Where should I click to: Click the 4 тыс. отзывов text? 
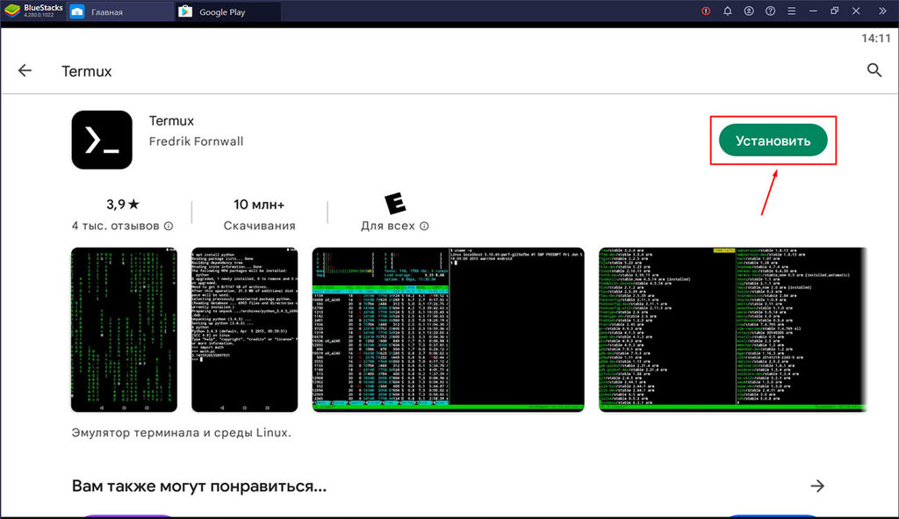point(115,226)
